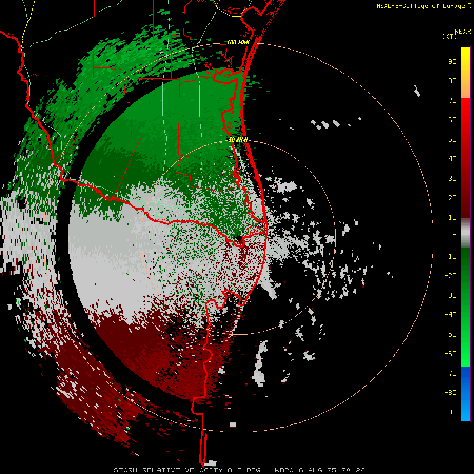Click the -40 value on the velocity scale
This screenshot has height=474, width=474.
450,315
